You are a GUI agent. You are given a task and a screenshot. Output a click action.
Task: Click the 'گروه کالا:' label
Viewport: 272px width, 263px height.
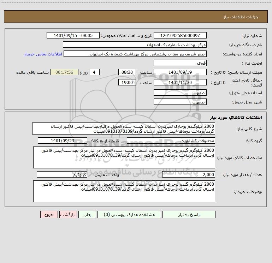point(254,141)
